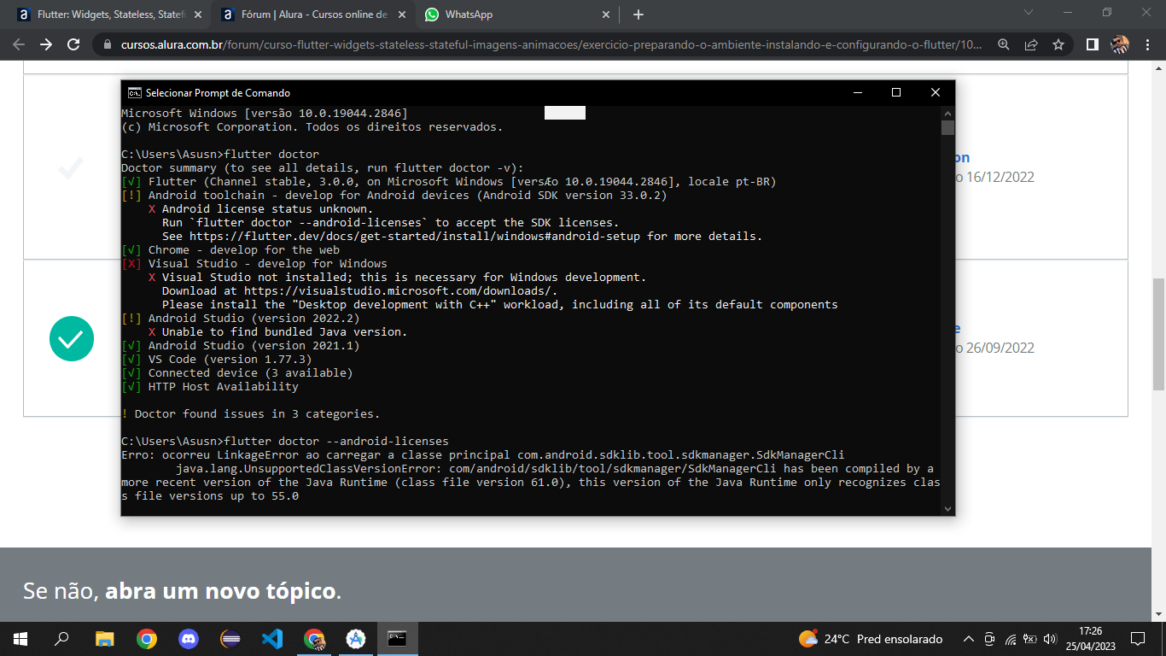Close the Fórum Alura tab
Viewport: 1166px width, 656px height.
coord(403,15)
